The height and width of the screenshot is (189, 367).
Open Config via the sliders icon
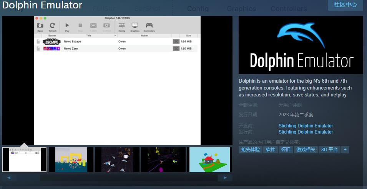(x=122, y=26)
